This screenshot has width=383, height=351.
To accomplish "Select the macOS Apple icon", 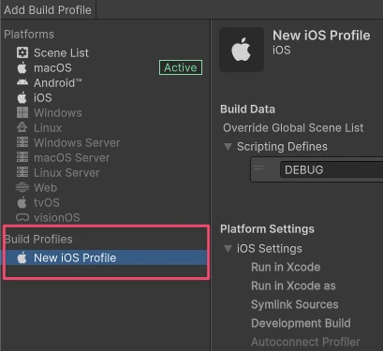I will coord(22,67).
